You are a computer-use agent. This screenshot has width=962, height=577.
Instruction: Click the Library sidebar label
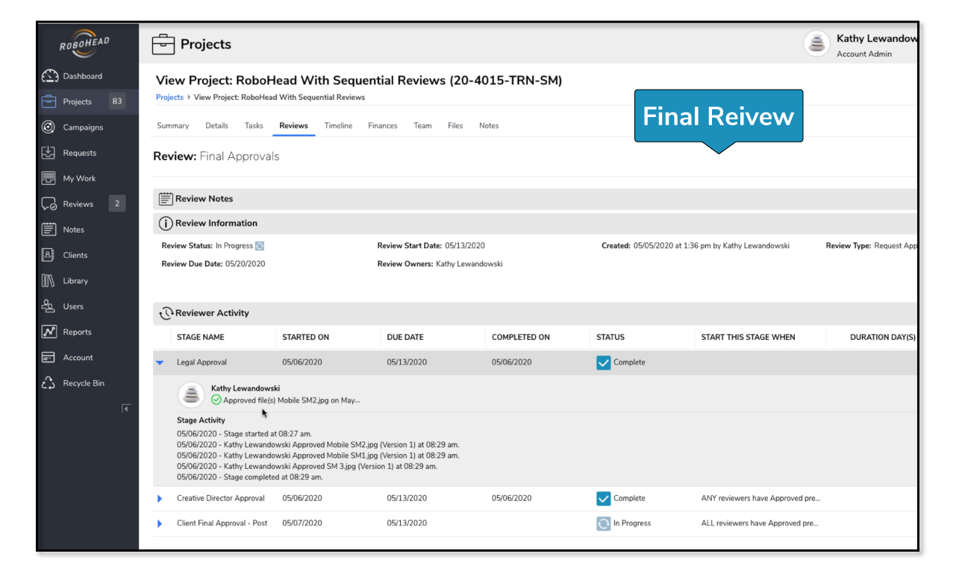pyautogui.click(x=75, y=281)
